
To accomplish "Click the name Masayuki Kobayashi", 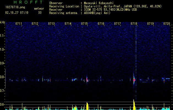I will 99,3.
